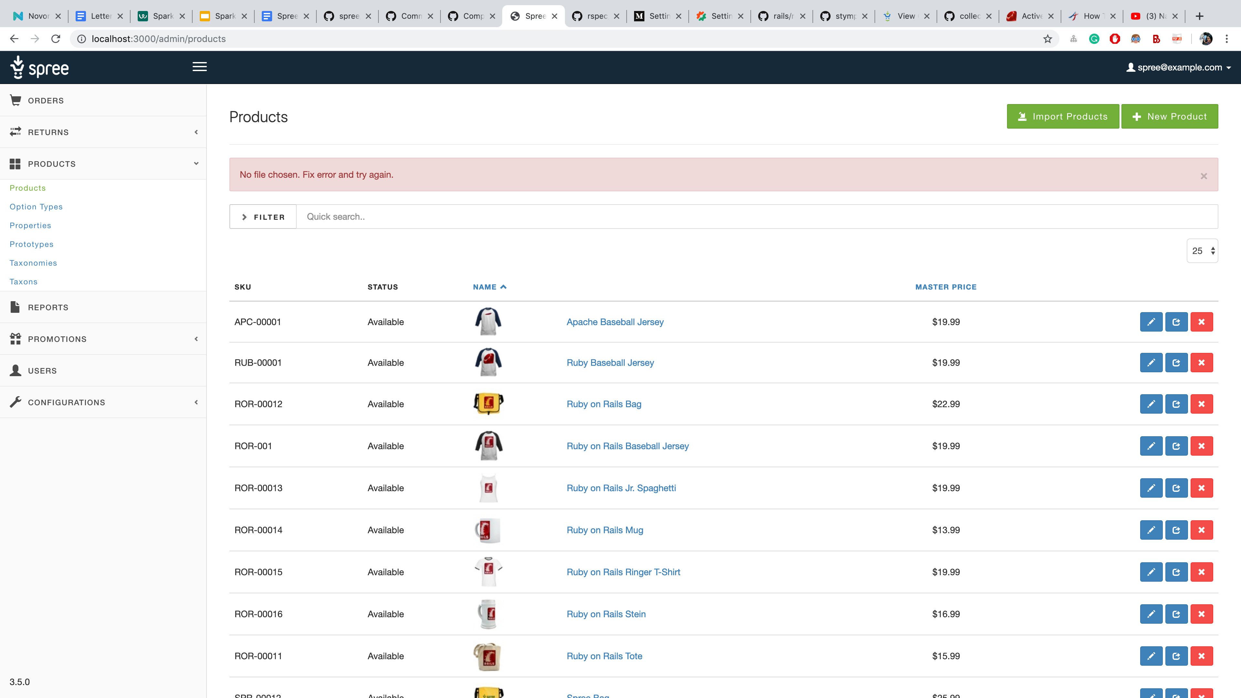This screenshot has width=1241, height=698.
Task: Switch to the rspec GitHub tab
Action: [595, 16]
